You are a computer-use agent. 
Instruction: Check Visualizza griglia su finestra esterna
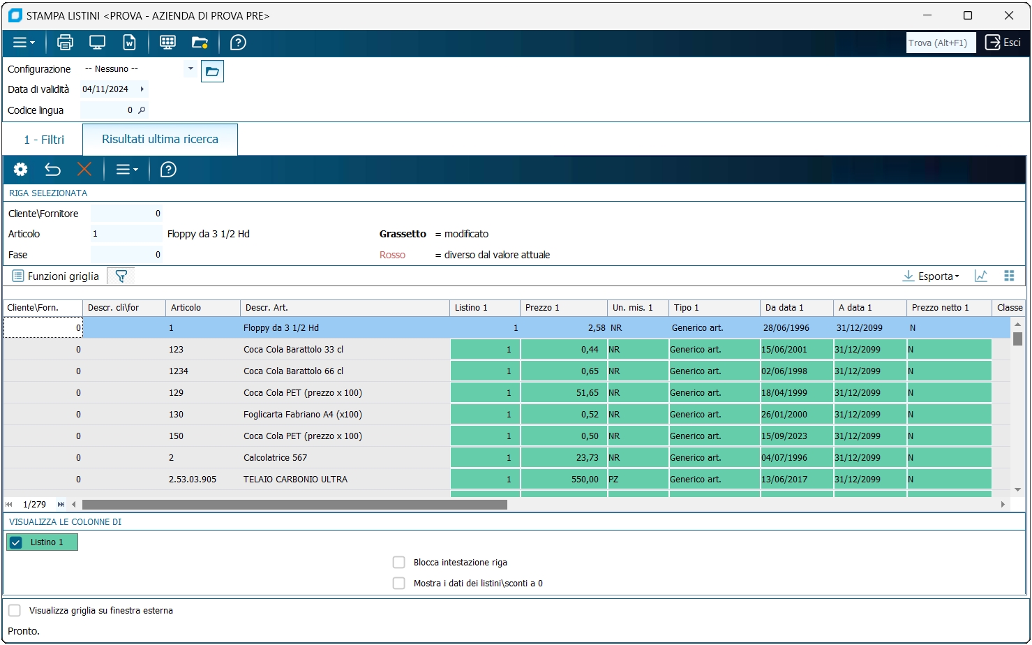pyautogui.click(x=15, y=611)
